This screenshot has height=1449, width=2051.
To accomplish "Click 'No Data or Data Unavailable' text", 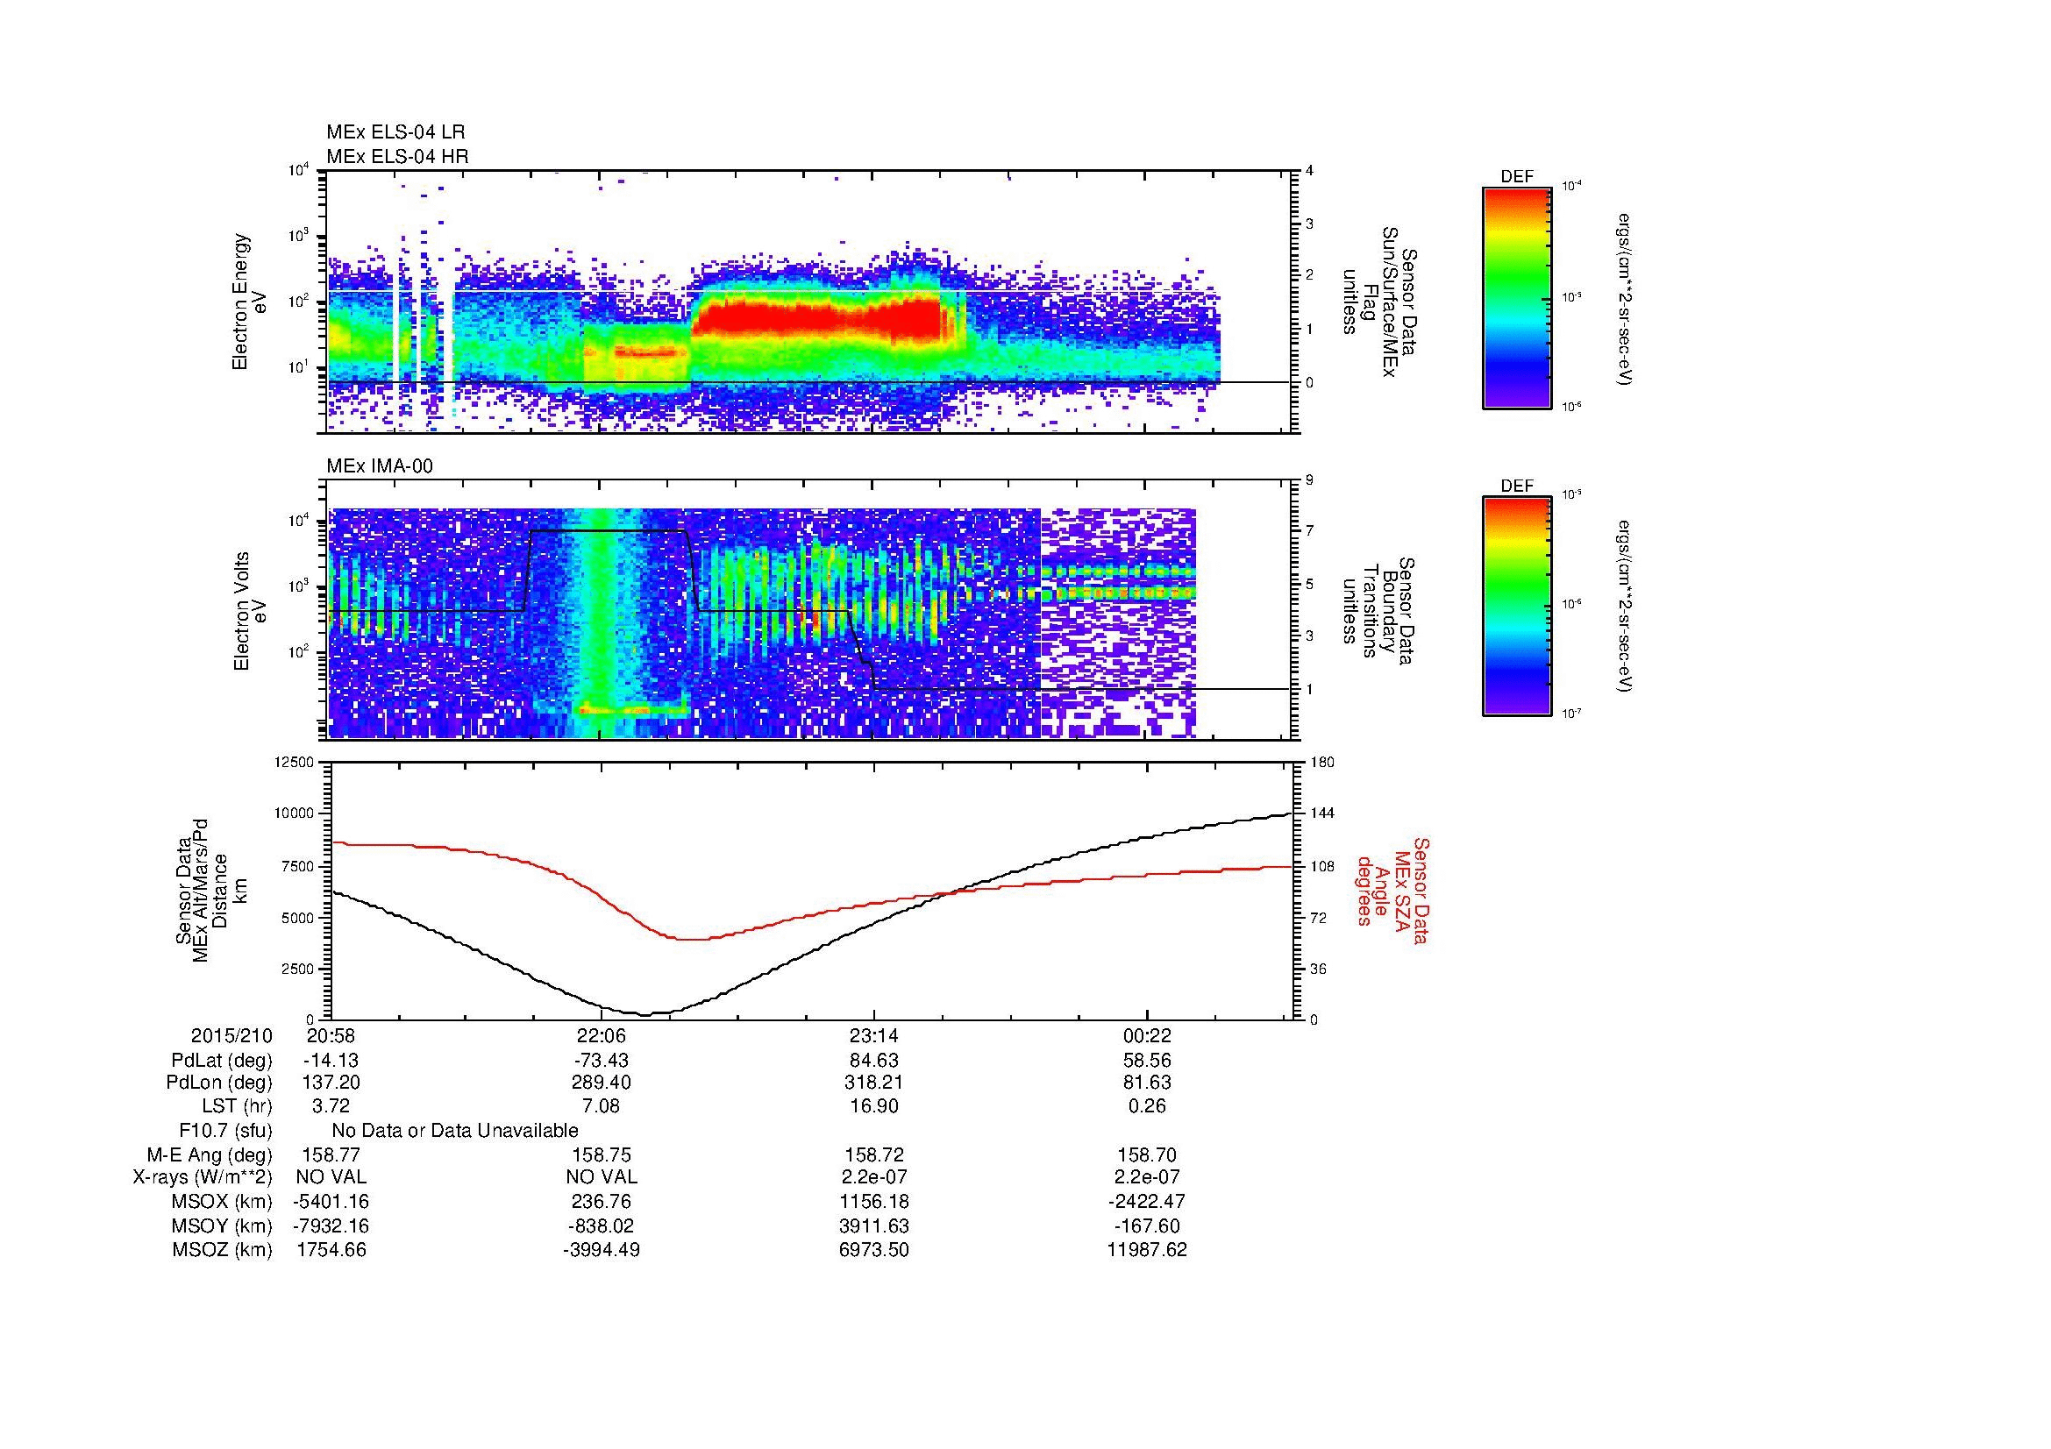I will click(455, 1131).
